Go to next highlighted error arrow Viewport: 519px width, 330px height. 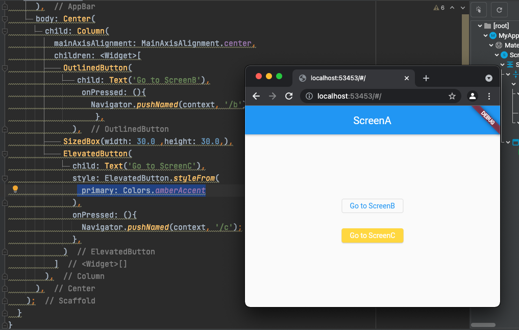(x=463, y=8)
